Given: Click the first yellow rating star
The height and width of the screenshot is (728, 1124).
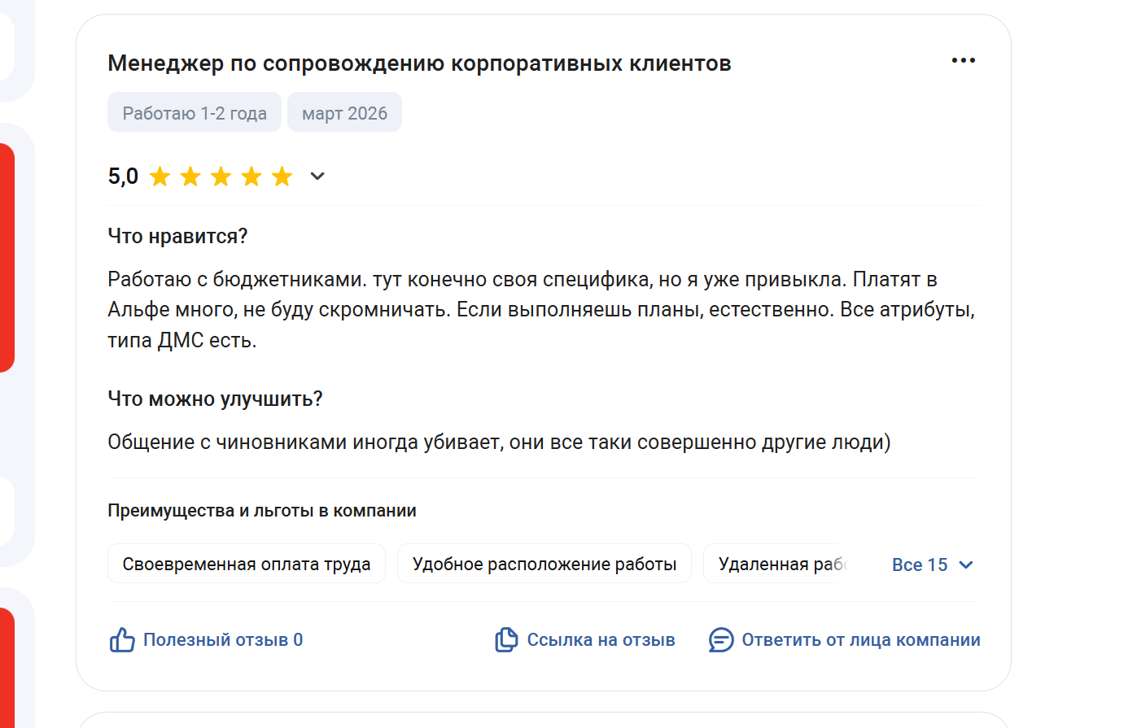Looking at the screenshot, I should pyautogui.click(x=160, y=177).
